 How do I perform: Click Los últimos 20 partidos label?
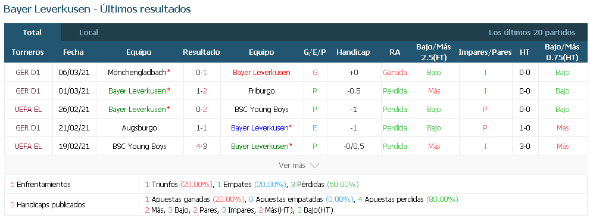532,32
